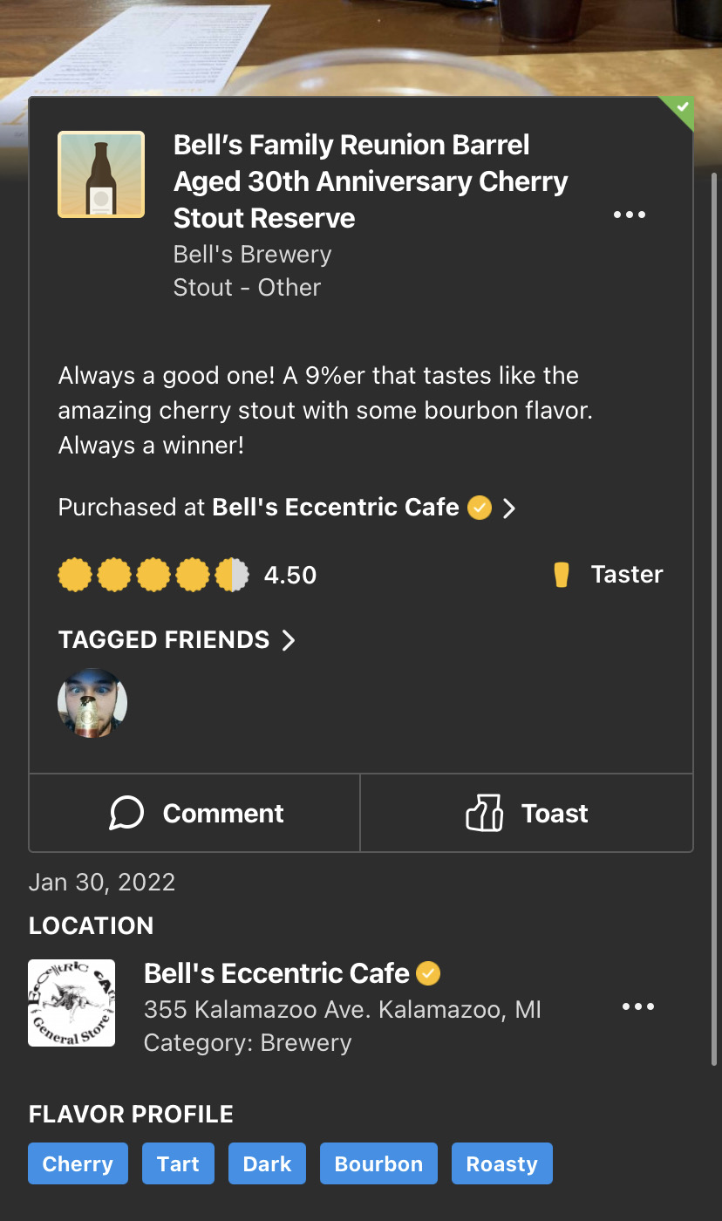Open the Bell's Eccentric Cafe General Store logo
The image size is (722, 1221).
pyautogui.click(x=72, y=1003)
